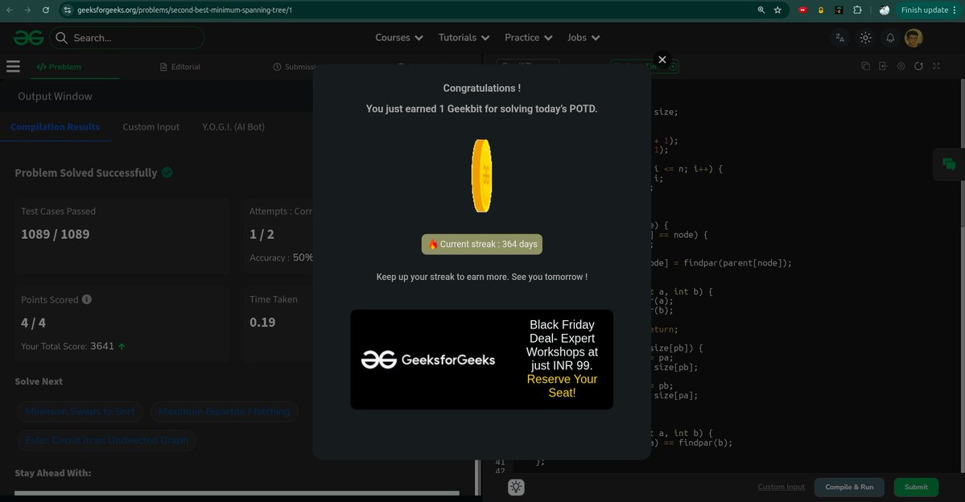This screenshot has height=502, width=965.
Task: Switch to the Editorial tab
Action: (x=179, y=67)
